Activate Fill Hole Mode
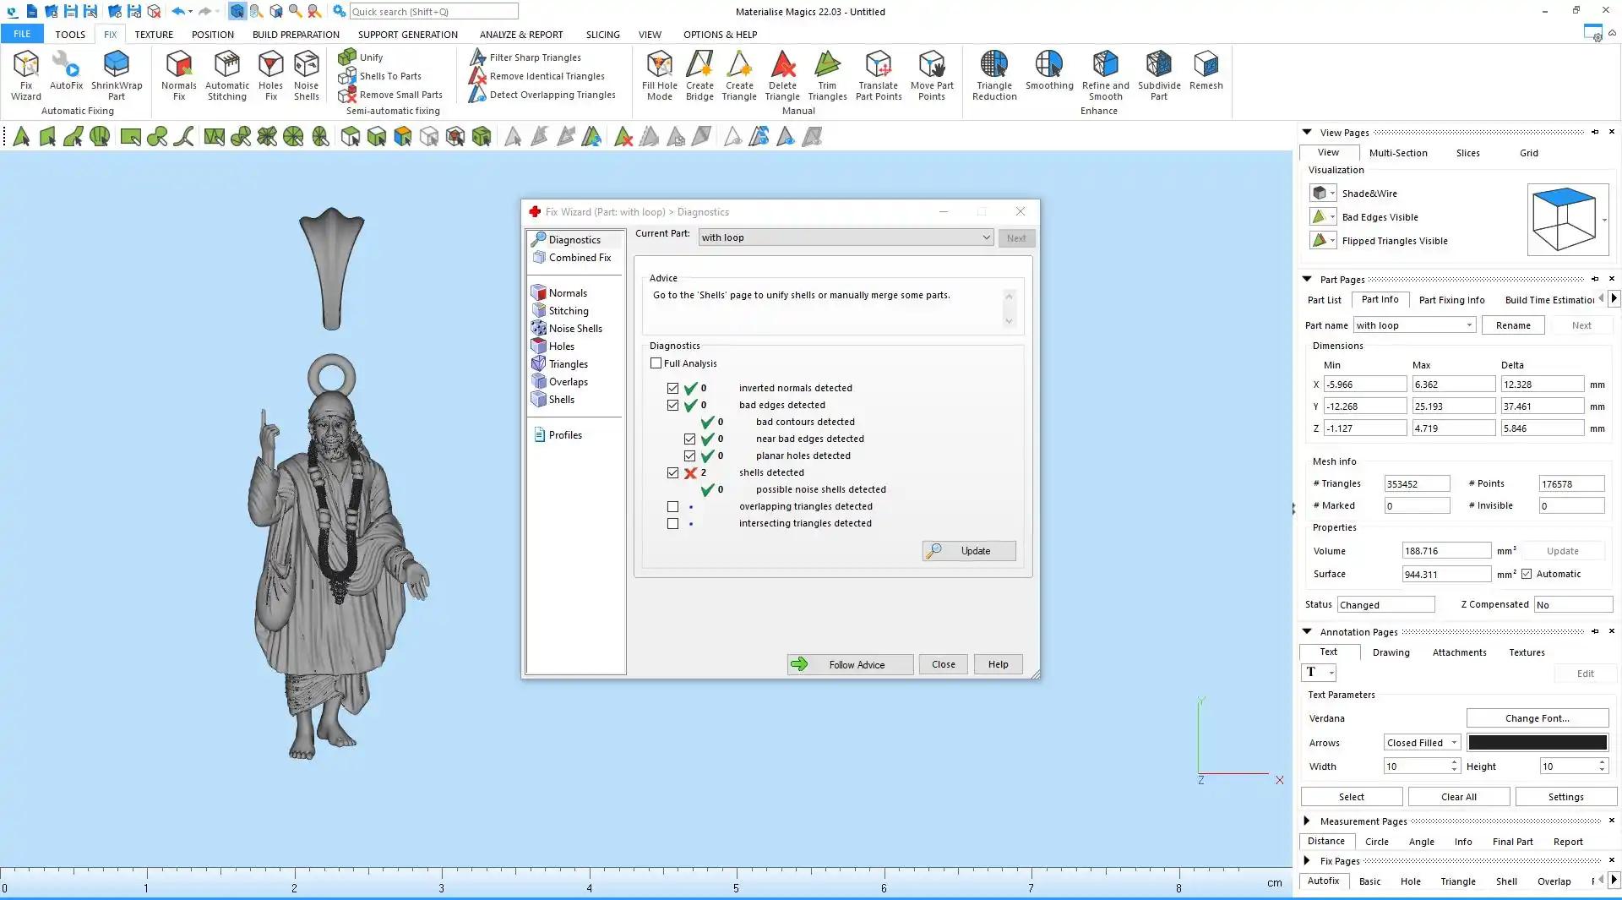The image size is (1622, 900). [x=659, y=74]
